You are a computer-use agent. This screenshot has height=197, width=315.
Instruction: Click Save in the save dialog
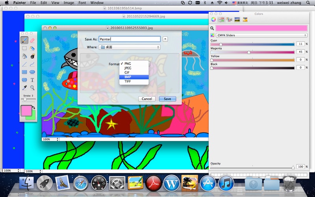pyautogui.click(x=168, y=99)
